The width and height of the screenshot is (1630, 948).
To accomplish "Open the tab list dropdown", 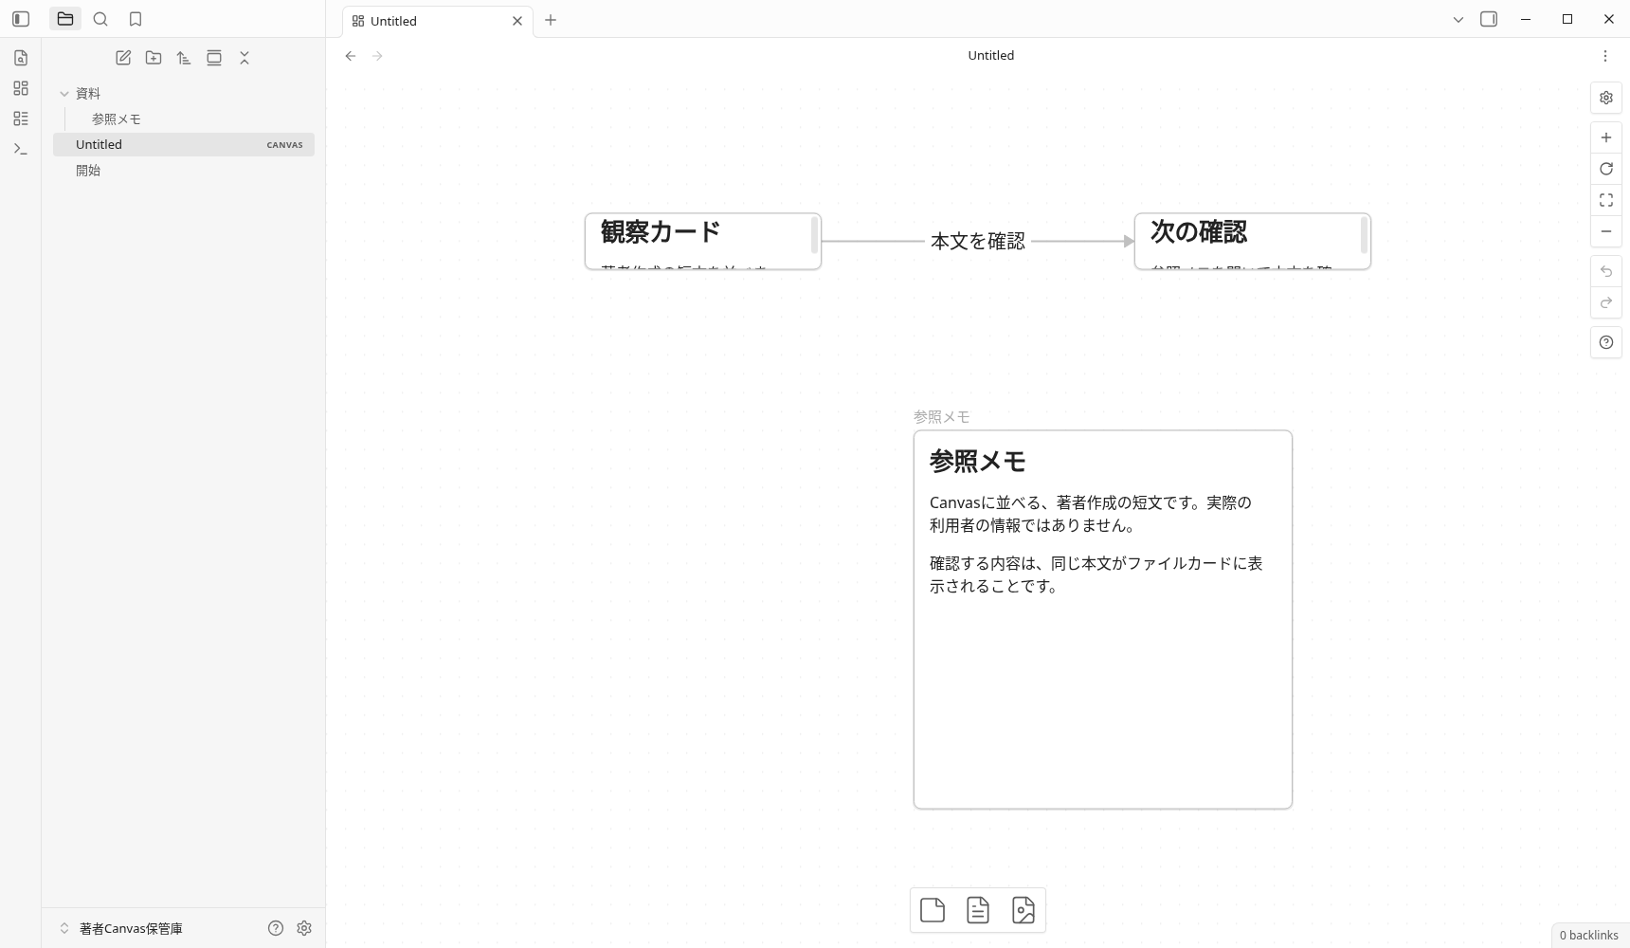I will point(1458,19).
